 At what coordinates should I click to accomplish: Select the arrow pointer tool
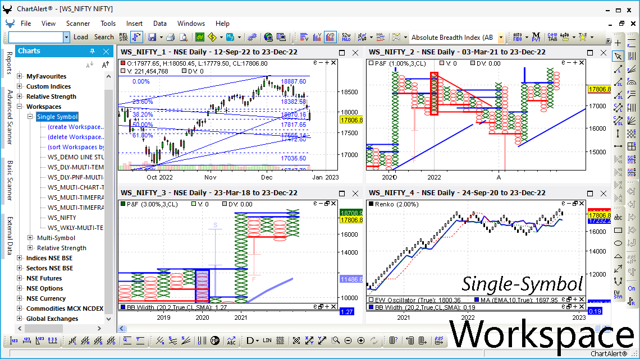(618, 56)
